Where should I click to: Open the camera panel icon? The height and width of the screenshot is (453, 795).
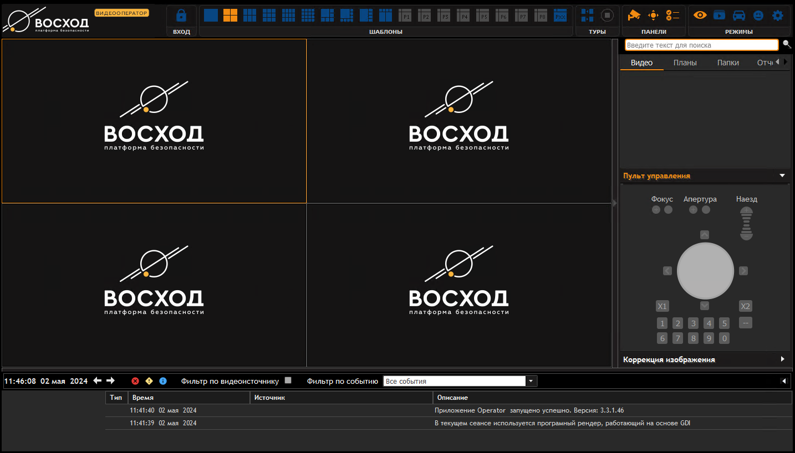point(634,16)
